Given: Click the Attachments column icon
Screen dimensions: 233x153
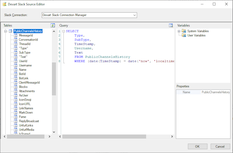Looking at the screenshot, I should coord(16,91).
